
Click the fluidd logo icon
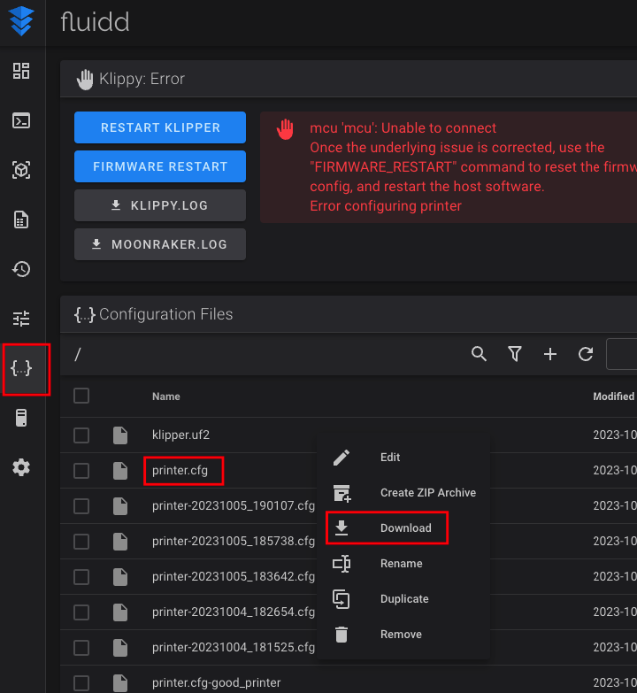tap(21, 21)
